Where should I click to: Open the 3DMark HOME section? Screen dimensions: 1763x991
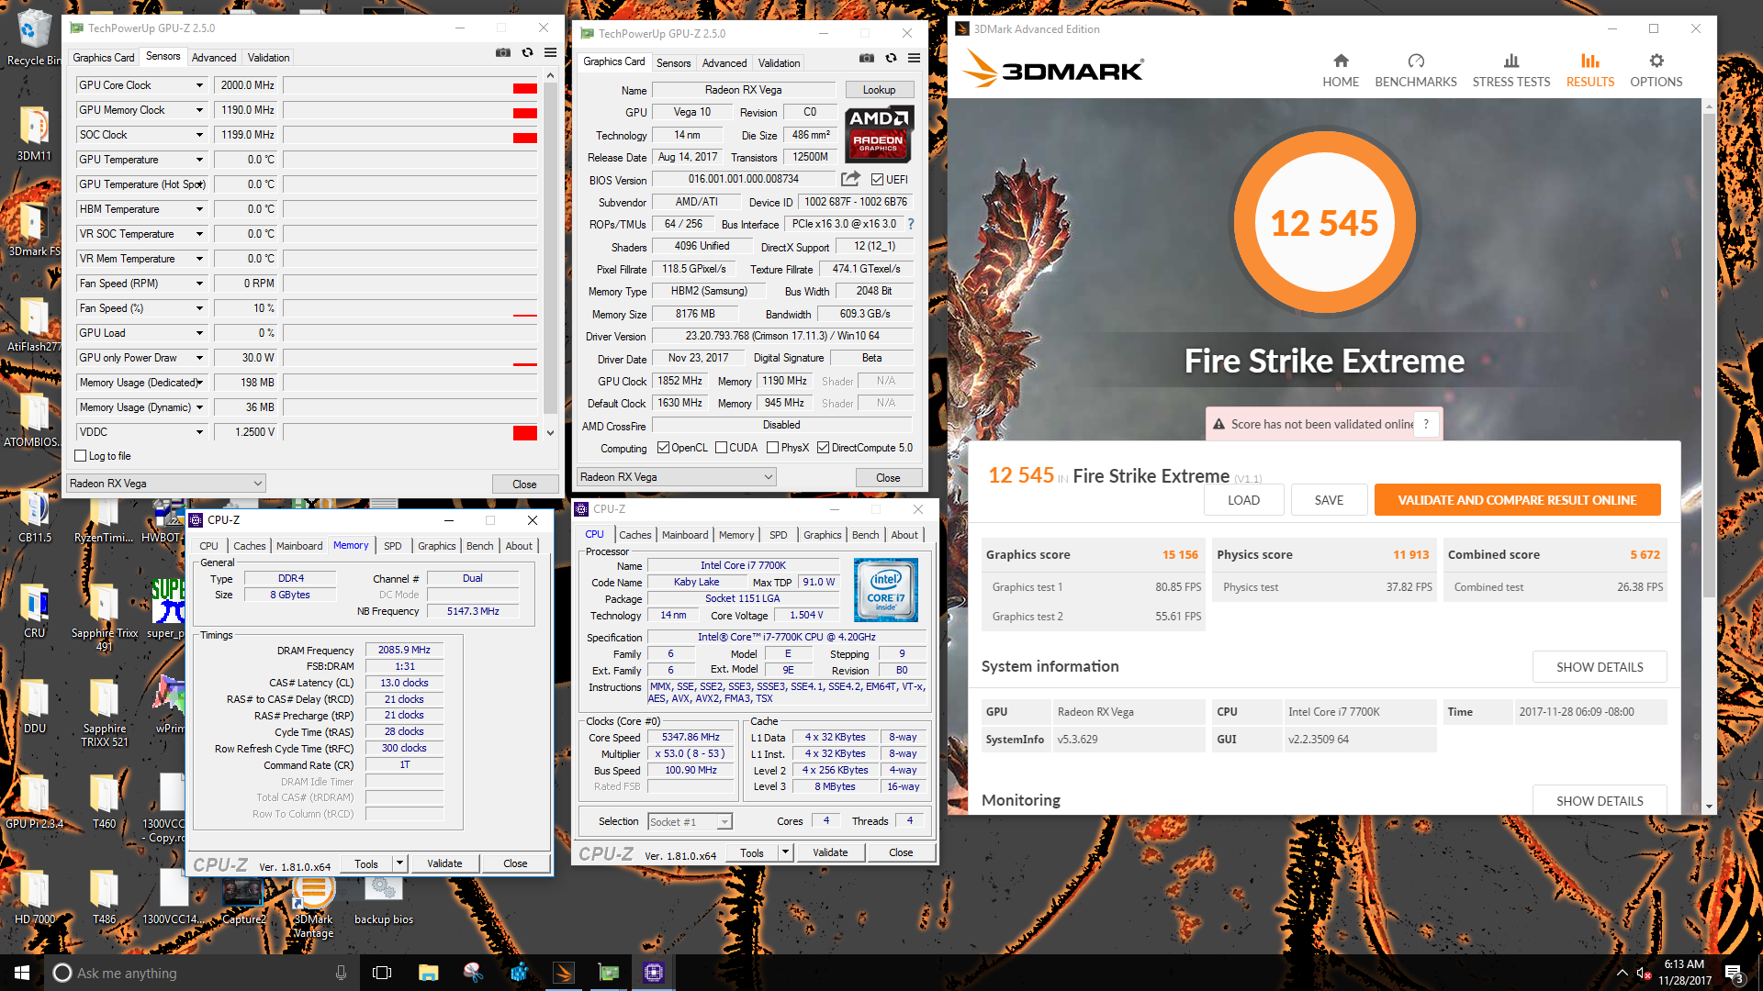(x=1341, y=71)
